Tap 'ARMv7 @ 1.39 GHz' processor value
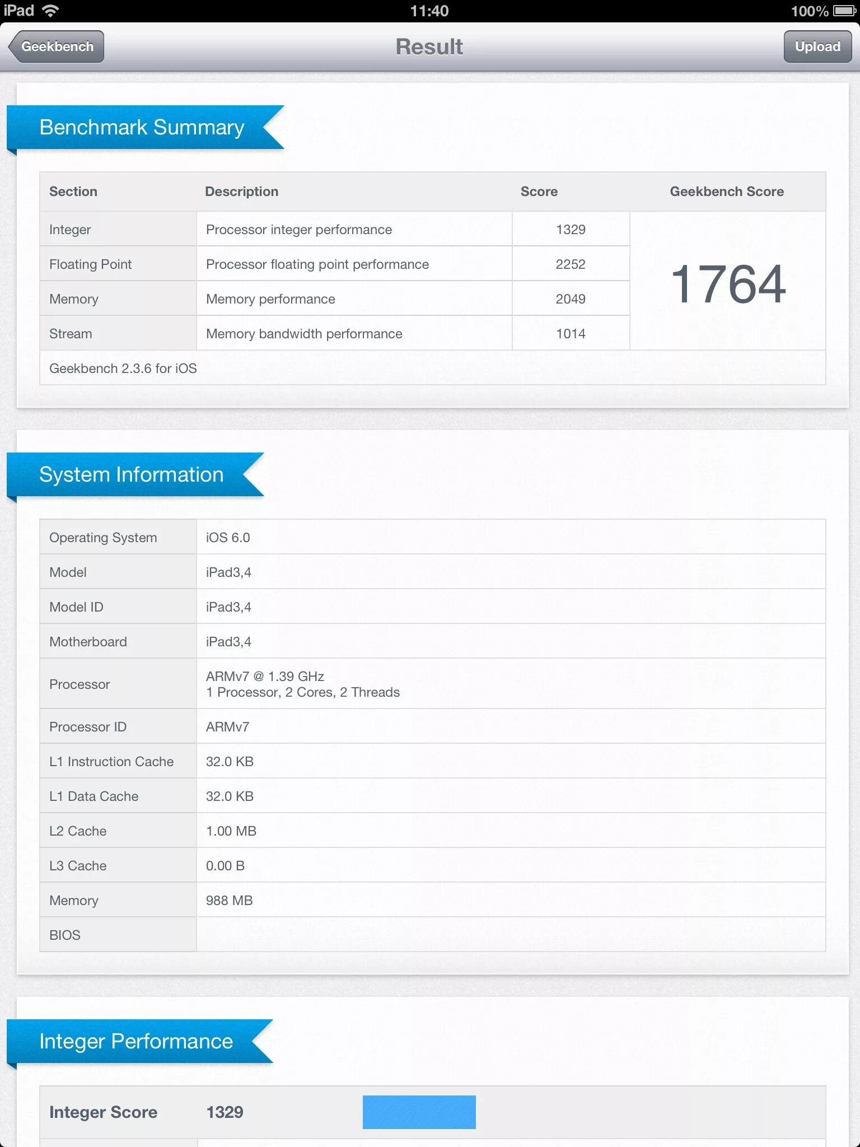 point(265,676)
